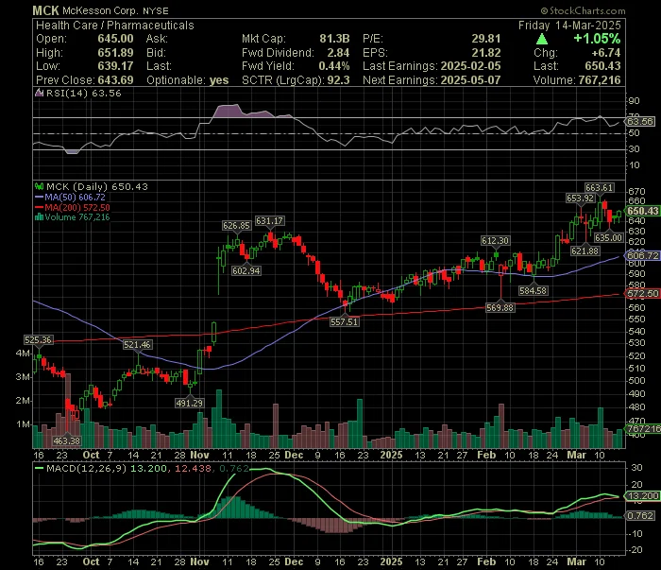The width and height of the screenshot is (661, 570).
Task: Click the 525.36 price label
Action: [x=39, y=340]
